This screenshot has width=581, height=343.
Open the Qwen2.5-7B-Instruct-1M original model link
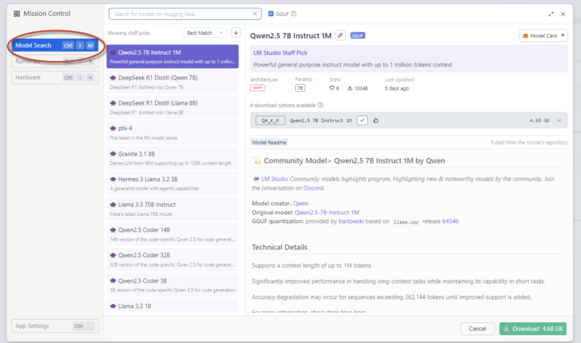click(326, 213)
